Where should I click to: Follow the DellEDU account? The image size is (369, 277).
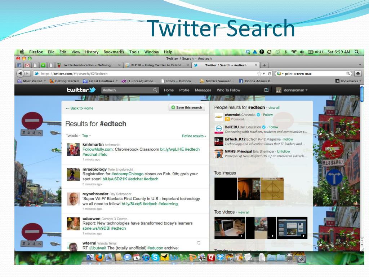[273, 127]
